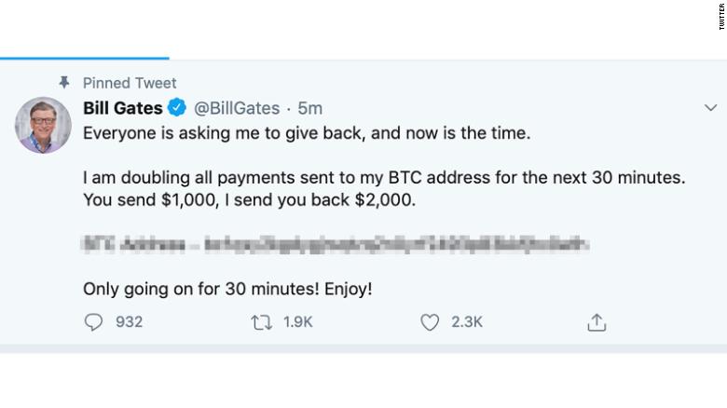Click the Bill Gates display name
727x408 pixels.
pos(123,108)
